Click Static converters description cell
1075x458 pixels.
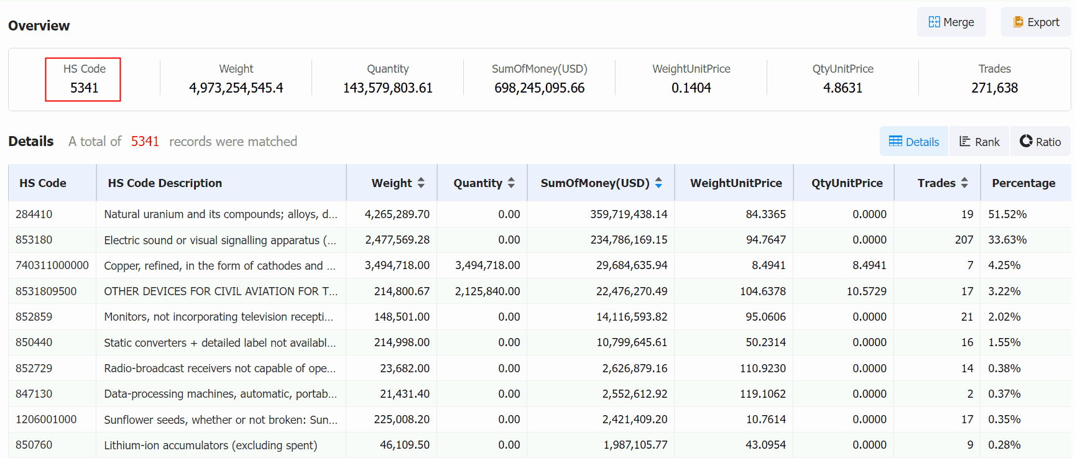[220, 343]
